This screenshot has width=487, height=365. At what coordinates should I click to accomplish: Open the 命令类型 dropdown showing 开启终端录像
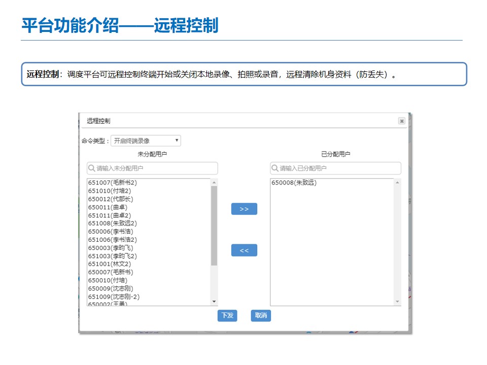click(x=146, y=140)
